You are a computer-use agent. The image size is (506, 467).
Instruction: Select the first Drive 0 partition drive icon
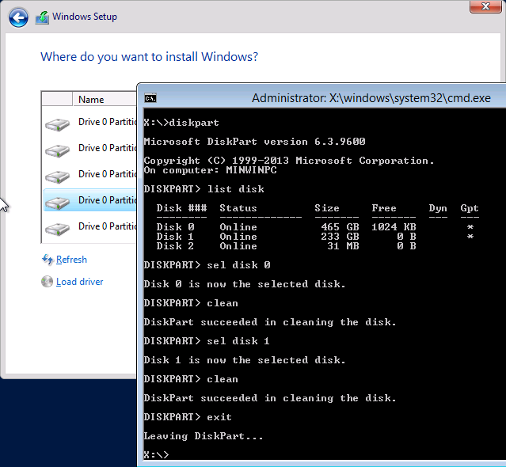57,124
